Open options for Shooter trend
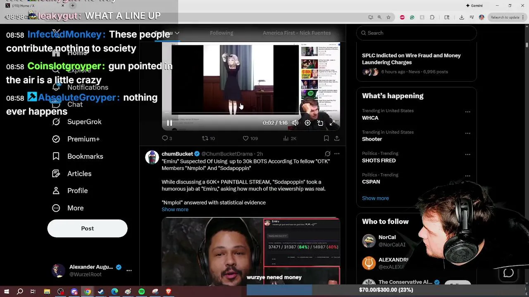Image resolution: width=529 pixels, height=297 pixels. 467,133
